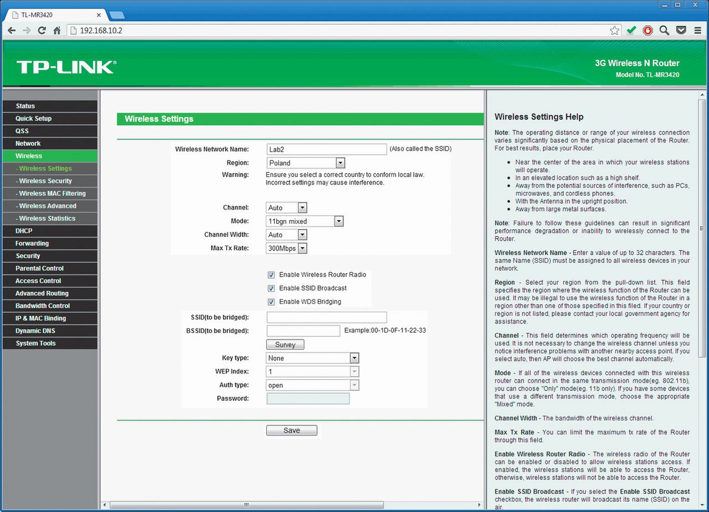
Task: Open the Network menu
Action: [x=50, y=144]
